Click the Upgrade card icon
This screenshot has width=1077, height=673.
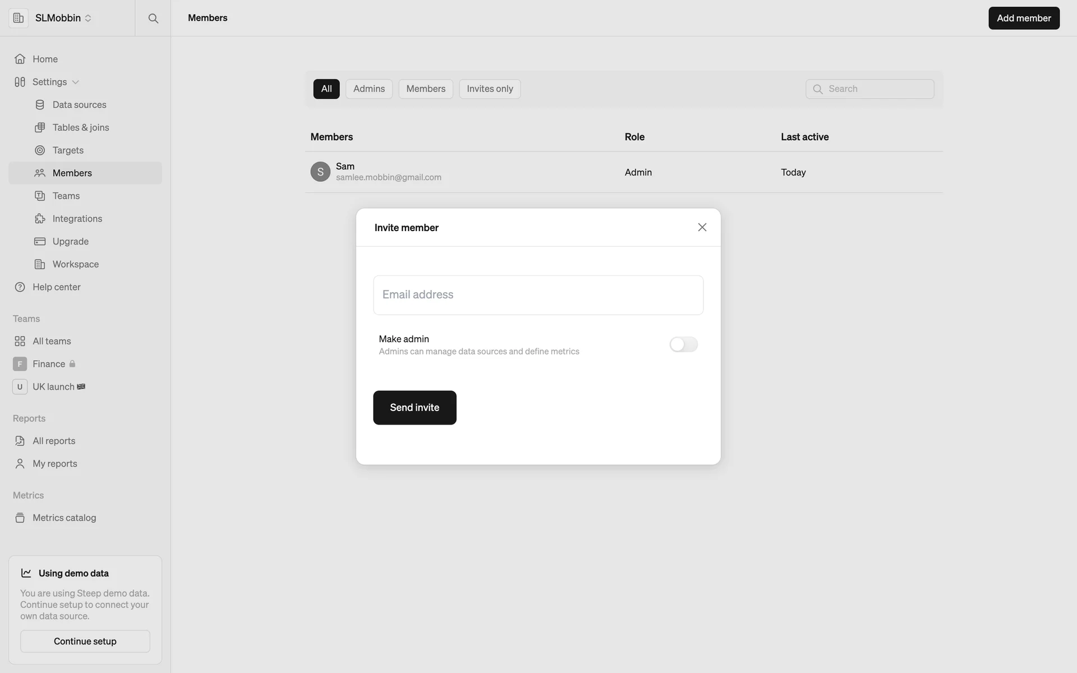tap(40, 242)
